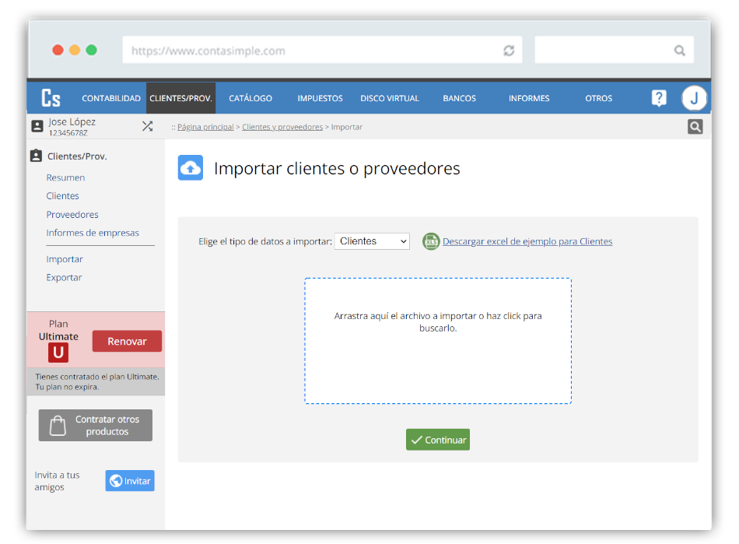The width and height of the screenshot is (739, 544).
Task: Open the IMPUESTOS menu
Action: [320, 98]
